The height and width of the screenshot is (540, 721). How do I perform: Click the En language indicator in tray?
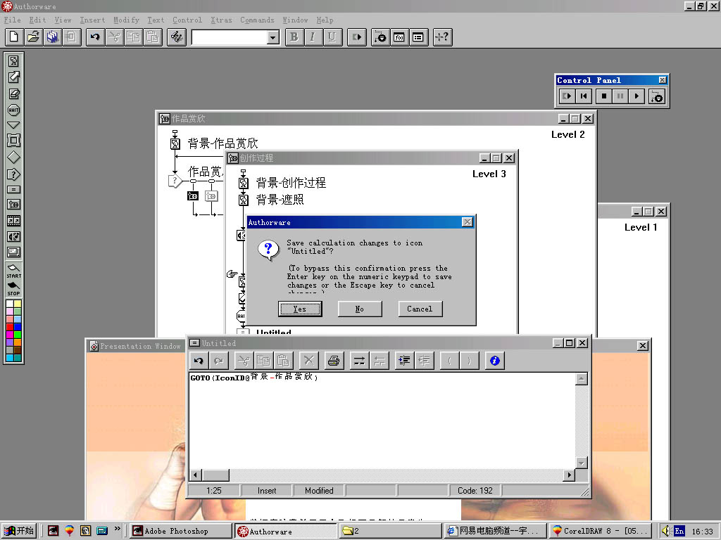679,531
